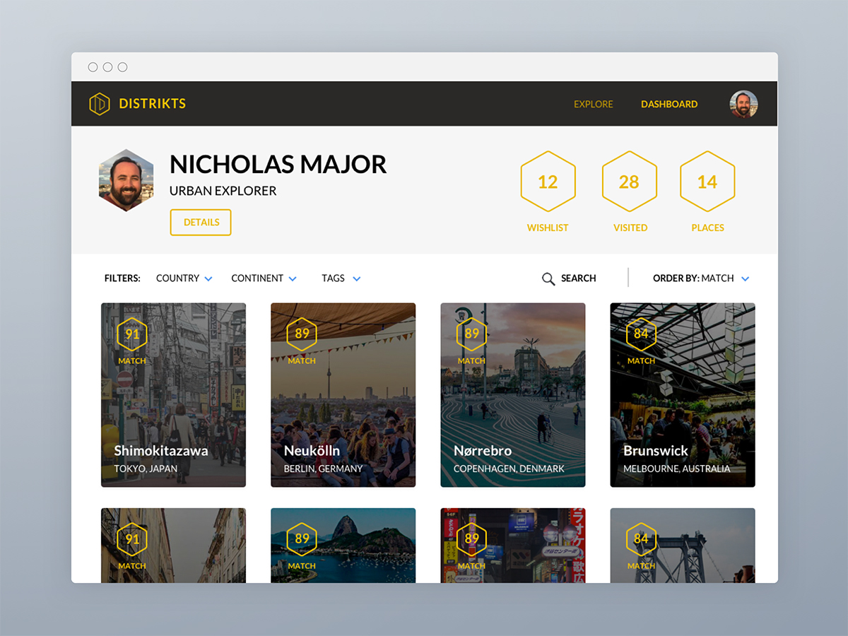Image resolution: width=848 pixels, height=636 pixels.
Task: Click the Places hexagon showing 14
Action: pyautogui.click(x=707, y=182)
